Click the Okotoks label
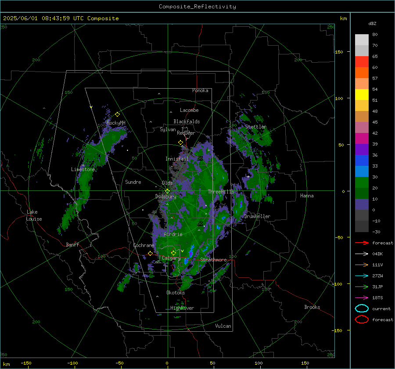This screenshot has height=369, width=395. coord(176,293)
